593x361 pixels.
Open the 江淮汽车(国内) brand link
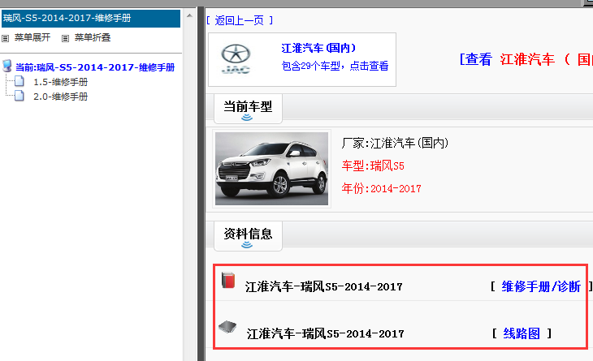point(318,48)
